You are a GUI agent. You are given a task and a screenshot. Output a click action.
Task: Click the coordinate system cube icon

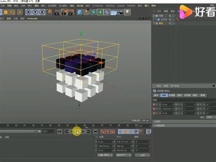click(x=49, y=12)
